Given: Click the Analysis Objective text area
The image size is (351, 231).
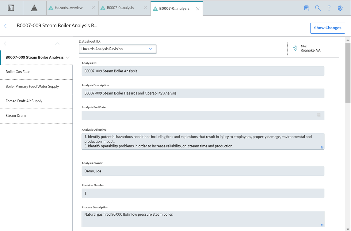Looking at the screenshot, I should click(203, 141).
